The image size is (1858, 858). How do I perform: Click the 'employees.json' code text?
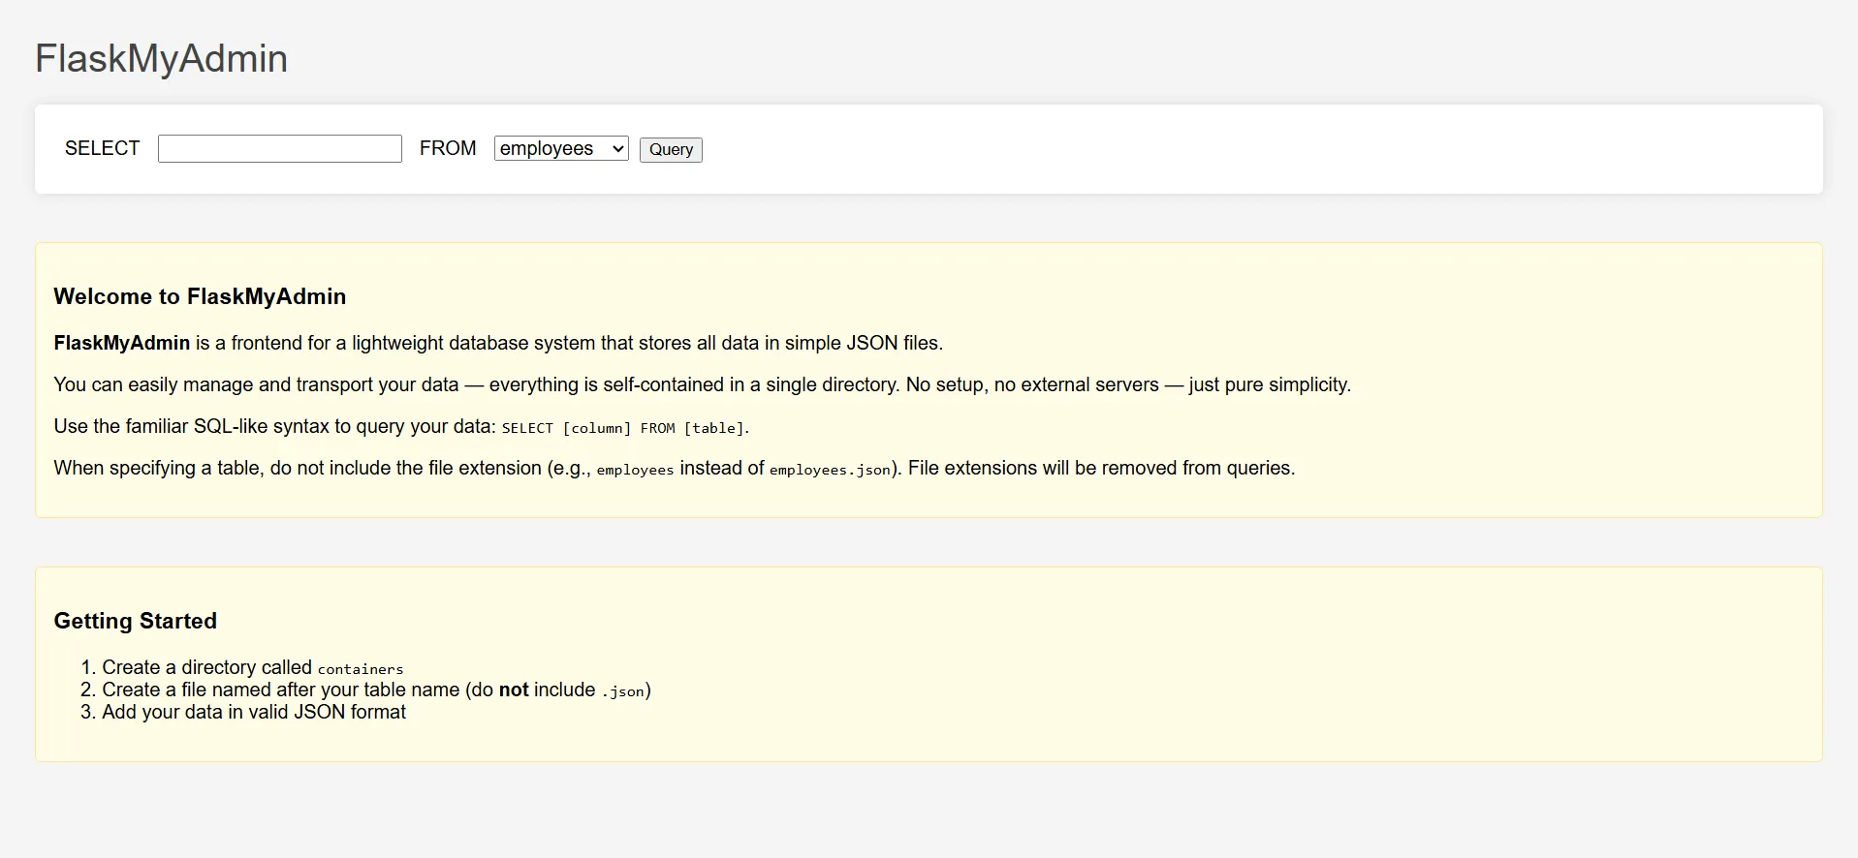[830, 470]
